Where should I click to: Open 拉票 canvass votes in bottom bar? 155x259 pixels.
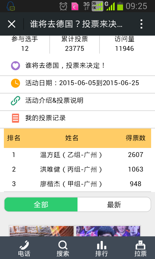click(x=140, y=249)
